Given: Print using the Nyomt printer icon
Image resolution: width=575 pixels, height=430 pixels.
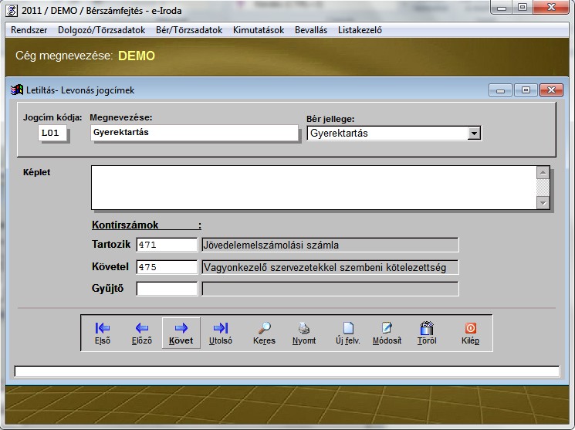Looking at the screenshot, I should [x=304, y=333].
